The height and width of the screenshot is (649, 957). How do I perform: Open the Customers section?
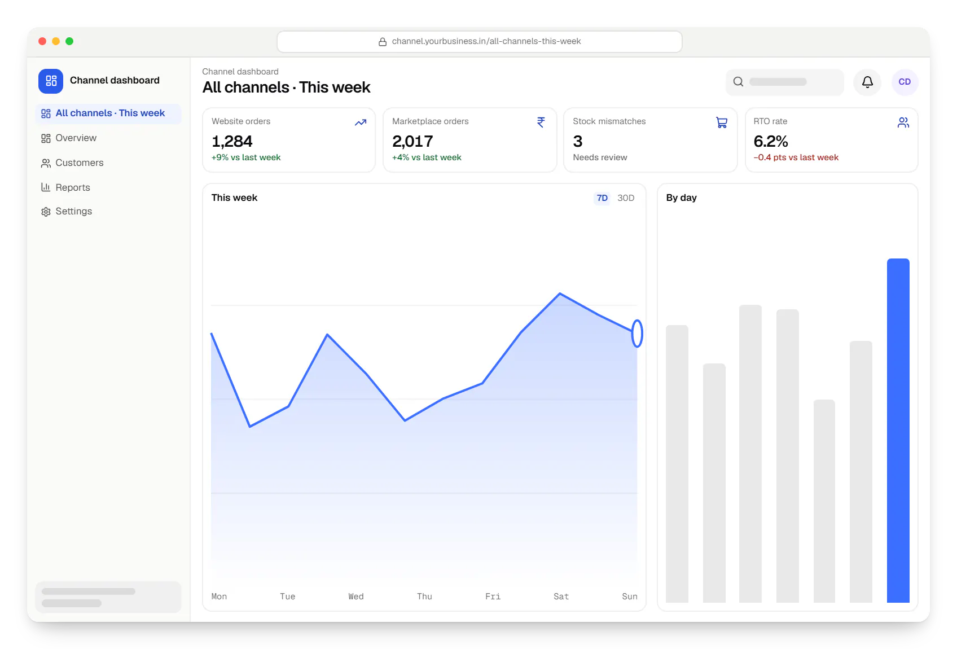108,163
